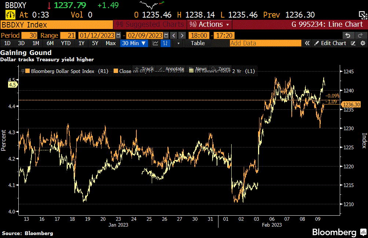Click the Close series legend swatch
This screenshot has width=368, height=238.
pyautogui.click(x=116, y=71)
